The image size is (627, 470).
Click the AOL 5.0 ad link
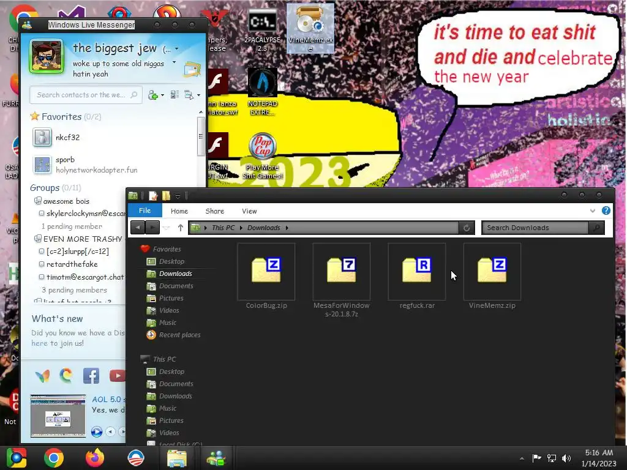pyautogui.click(x=108, y=399)
